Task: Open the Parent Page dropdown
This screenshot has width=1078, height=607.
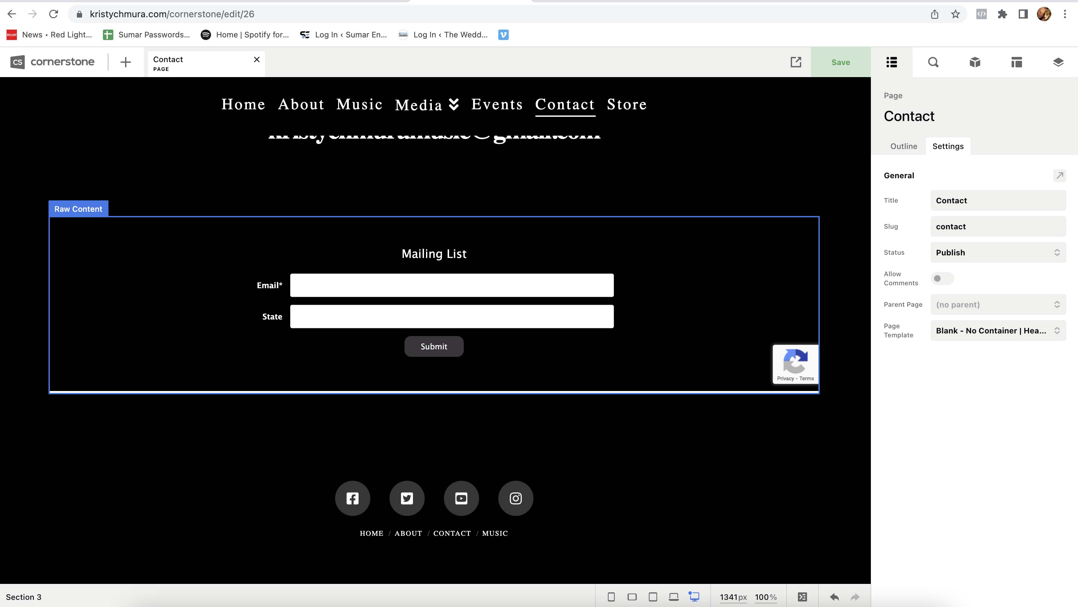Action: [x=998, y=305]
